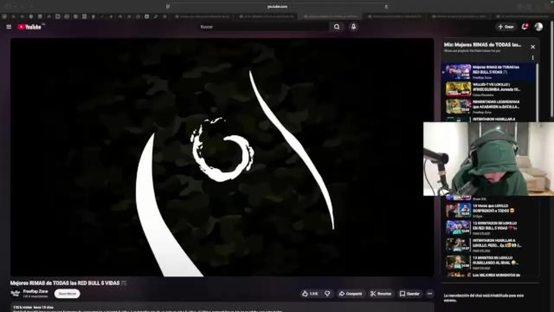Open '12 MINUTAZOS DE LOKILLO' playlist video

coord(489,227)
